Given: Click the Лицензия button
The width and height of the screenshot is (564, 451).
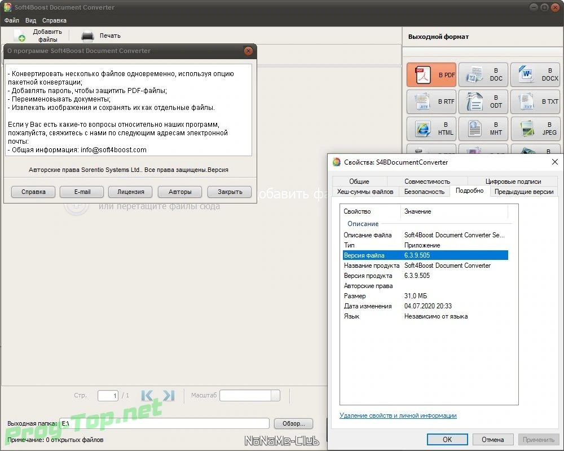Looking at the screenshot, I should point(131,192).
